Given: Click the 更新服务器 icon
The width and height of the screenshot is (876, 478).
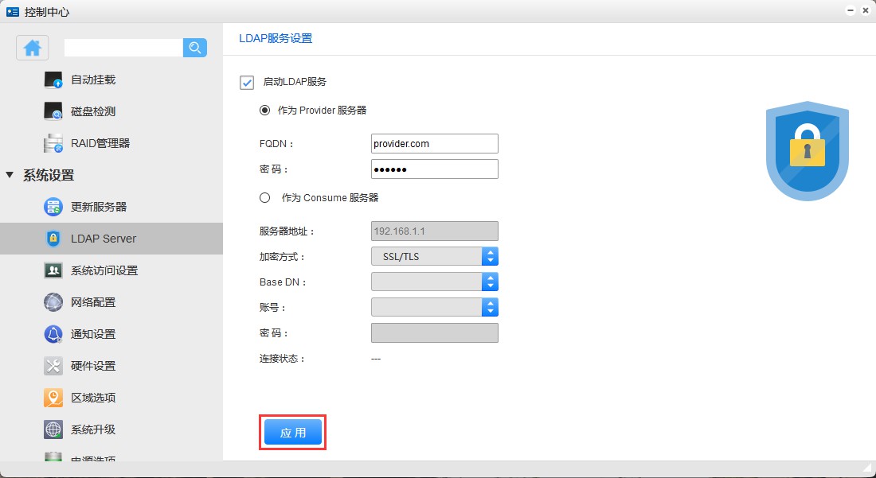Looking at the screenshot, I should (x=53, y=207).
